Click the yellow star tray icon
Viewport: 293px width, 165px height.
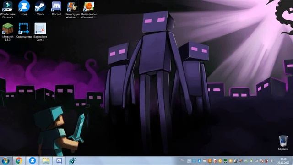click(x=230, y=161)
